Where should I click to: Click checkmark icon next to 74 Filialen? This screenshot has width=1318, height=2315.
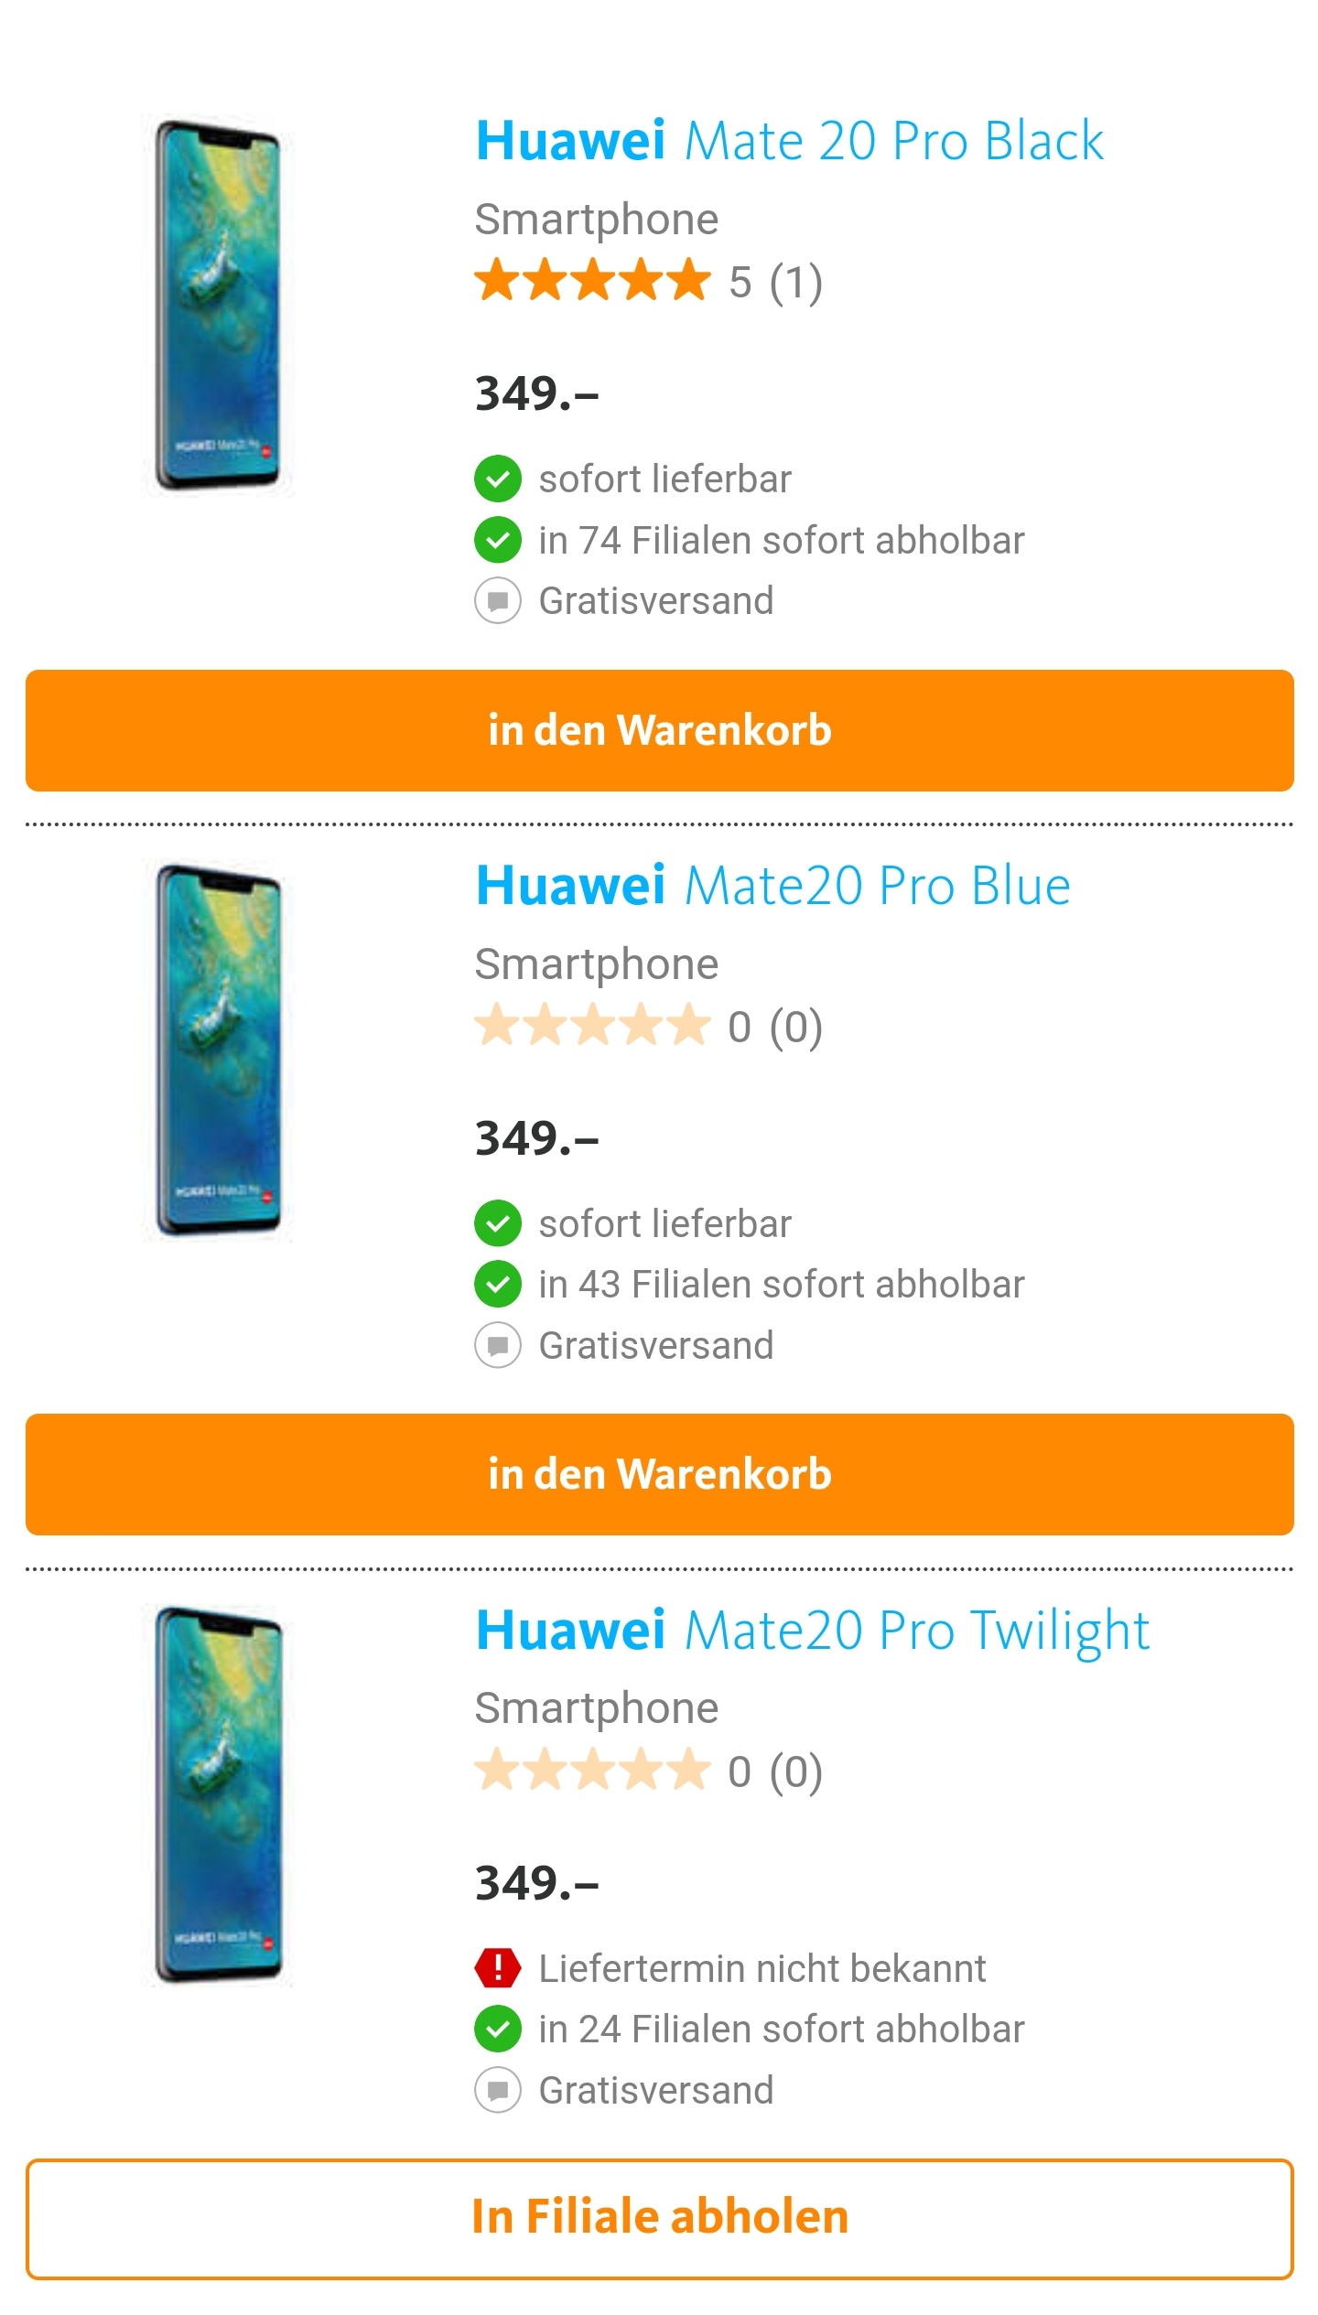pos(498,540)
